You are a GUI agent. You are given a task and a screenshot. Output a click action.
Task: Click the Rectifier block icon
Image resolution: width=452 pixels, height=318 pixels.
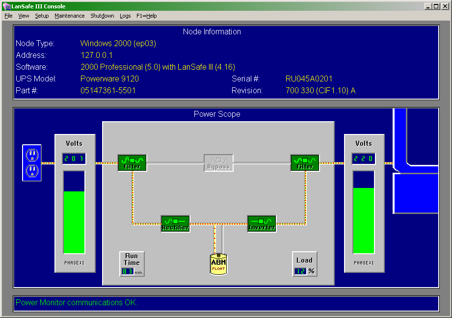click(176, 224)
